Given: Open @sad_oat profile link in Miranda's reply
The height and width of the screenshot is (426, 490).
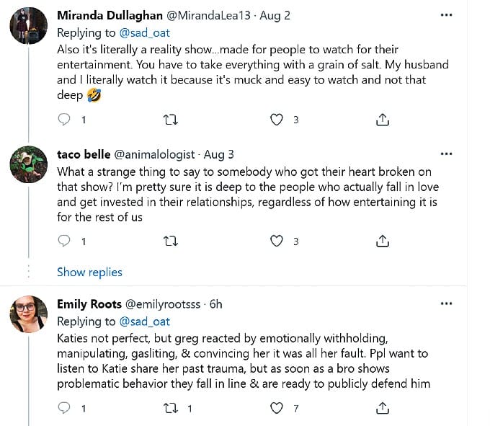Looking at the screenshot, I should click(x=144, y=32).
